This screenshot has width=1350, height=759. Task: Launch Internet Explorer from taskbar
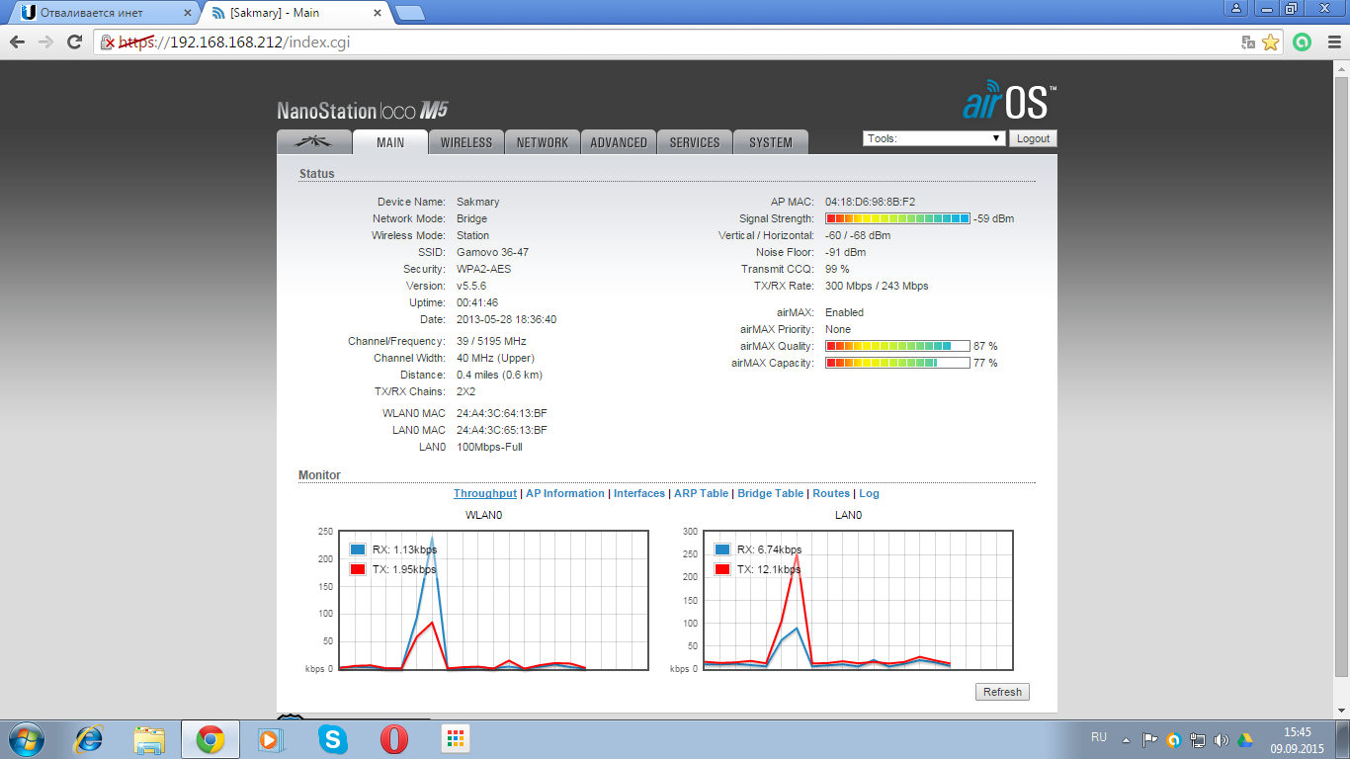click(x=89, y=739)
